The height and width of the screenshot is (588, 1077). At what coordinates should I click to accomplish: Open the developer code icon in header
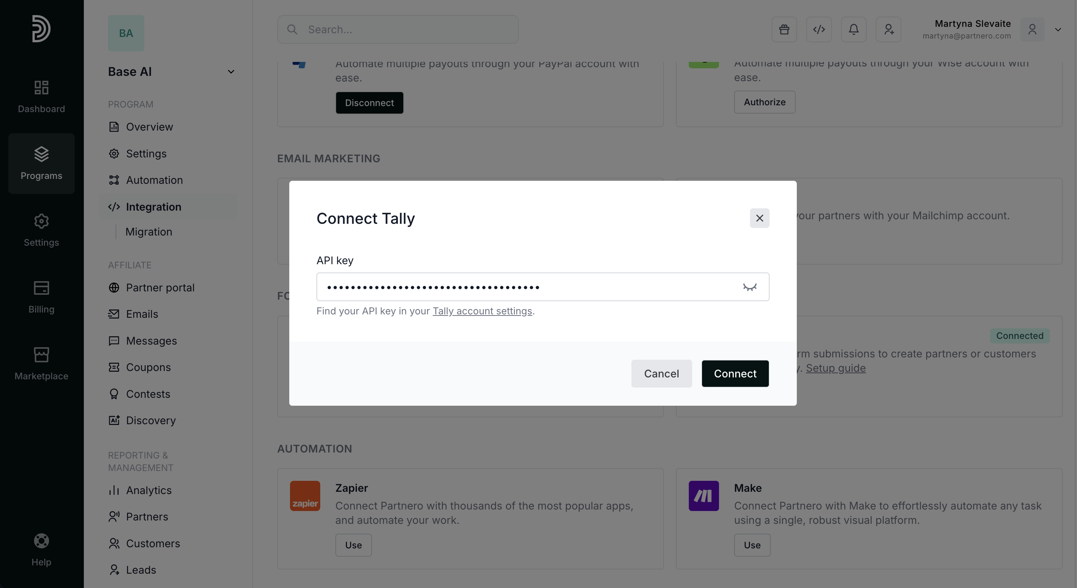point(819,29)
